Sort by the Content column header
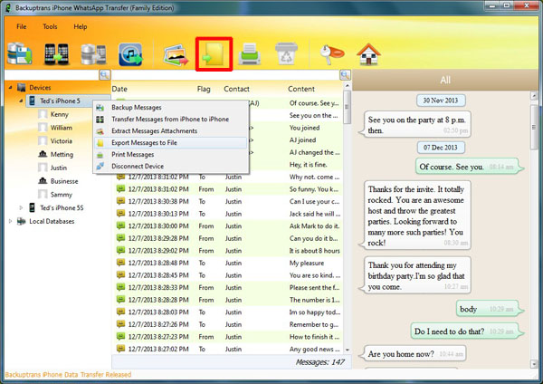This screenshot has height=384, width=543. [301, 89]
